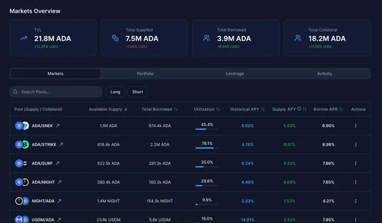
Task: Click the 7.86% Borrow APR value
Action: point(329,163)
